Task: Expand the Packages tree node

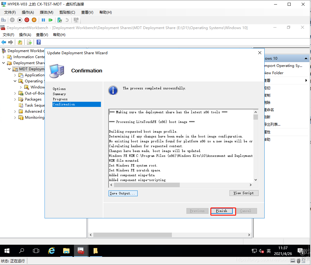Action: tap(15, 99)
